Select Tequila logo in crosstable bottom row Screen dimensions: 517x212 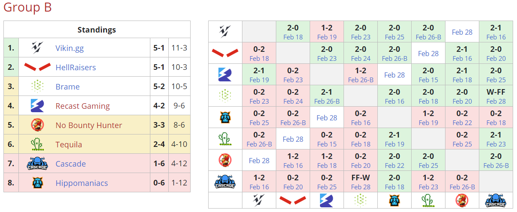(x=428, y=200)
